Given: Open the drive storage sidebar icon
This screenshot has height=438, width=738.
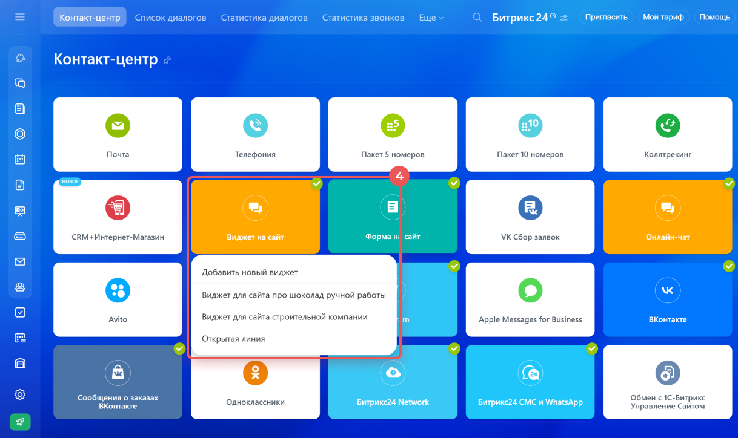Looking at the screenshot, I should 20,237.
